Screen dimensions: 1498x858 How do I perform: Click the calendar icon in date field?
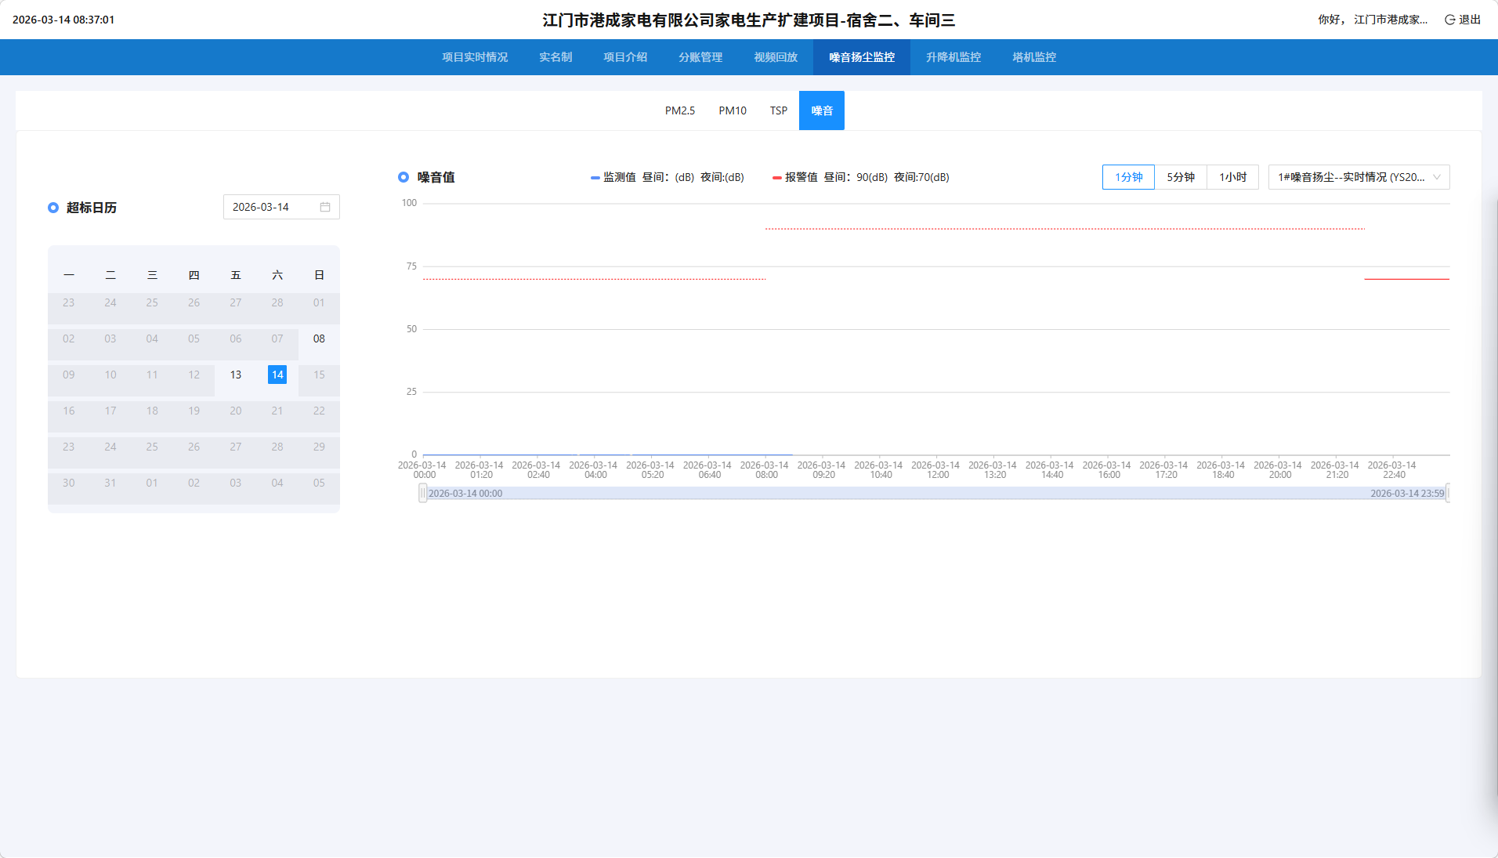325,207
